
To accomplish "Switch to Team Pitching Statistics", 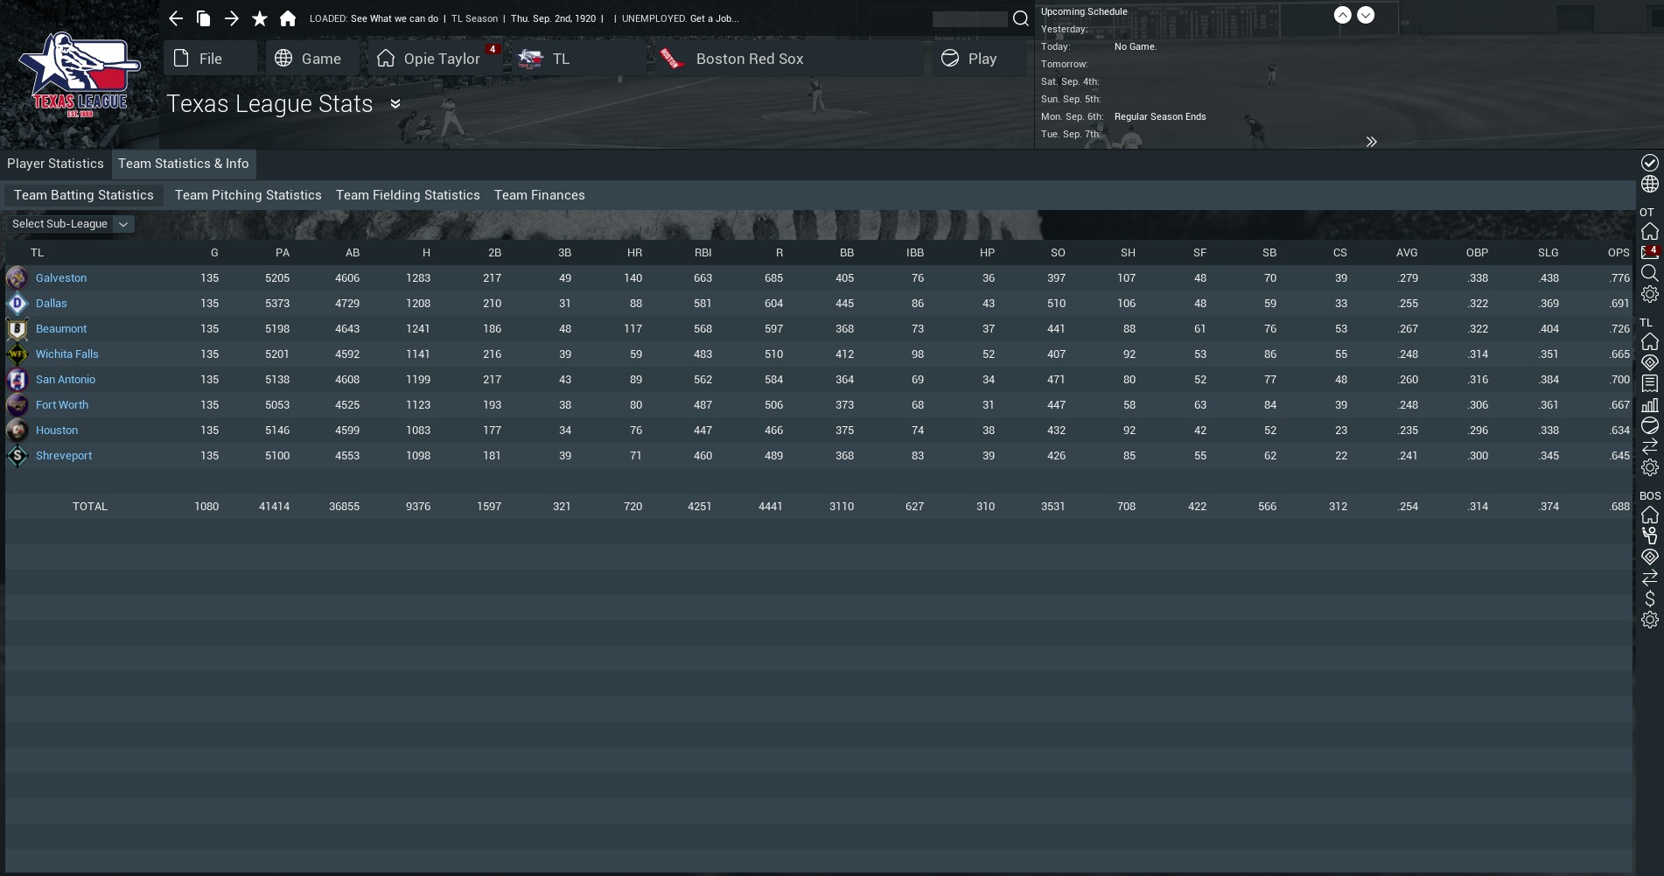I will pyautogui.click(x=248, y=195).
